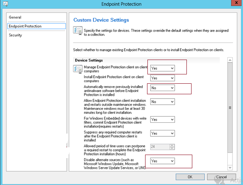This screenshot has height=185, width=243.
Task: Click the 'For Windows Embedded devices' label
Action: point(115,122)
